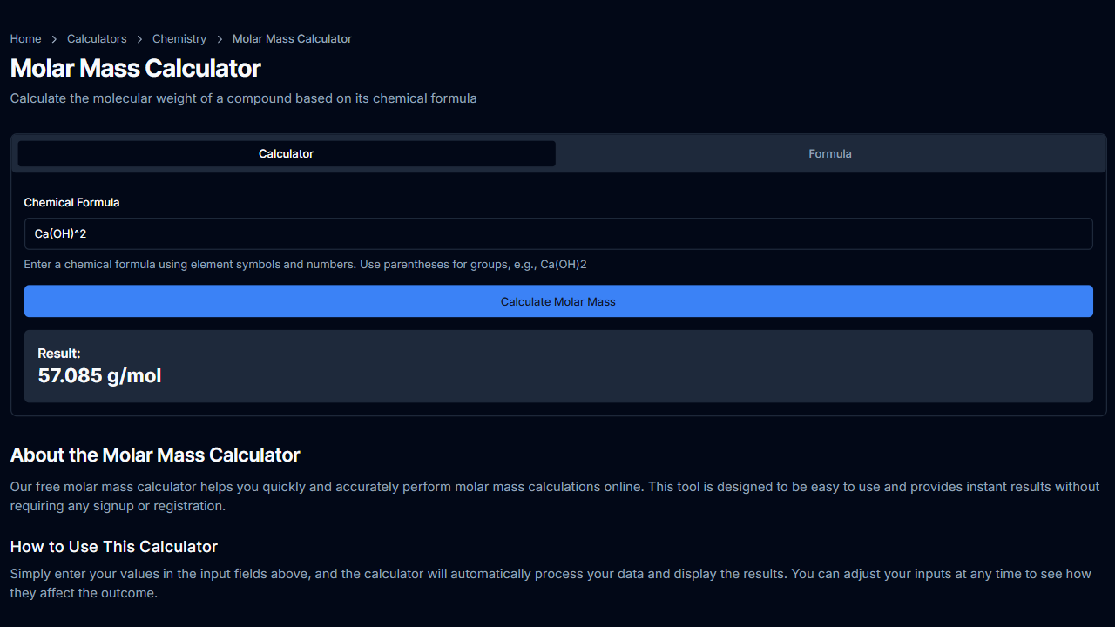Go to the Chemistry breadcrumb category
Screen dimensions: 1115x627
pyautogui.click(x=179, y=39)
